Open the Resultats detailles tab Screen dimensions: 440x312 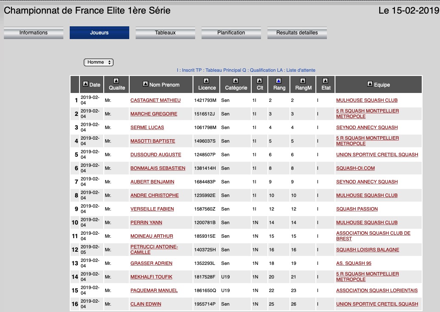297,33
